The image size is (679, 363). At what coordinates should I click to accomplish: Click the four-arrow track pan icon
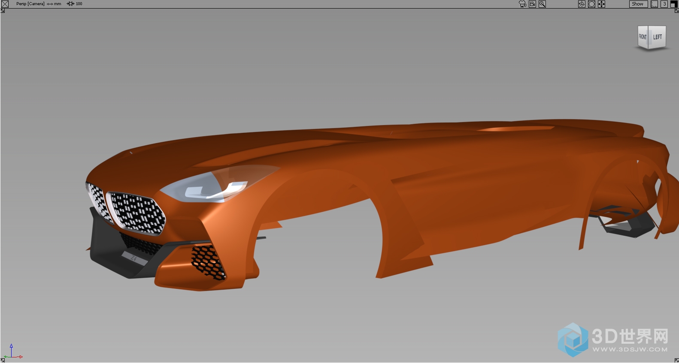[602, 4]
